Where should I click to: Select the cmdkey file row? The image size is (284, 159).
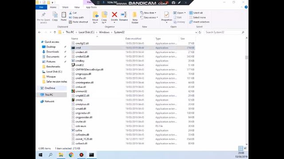[x=133, y=61]
